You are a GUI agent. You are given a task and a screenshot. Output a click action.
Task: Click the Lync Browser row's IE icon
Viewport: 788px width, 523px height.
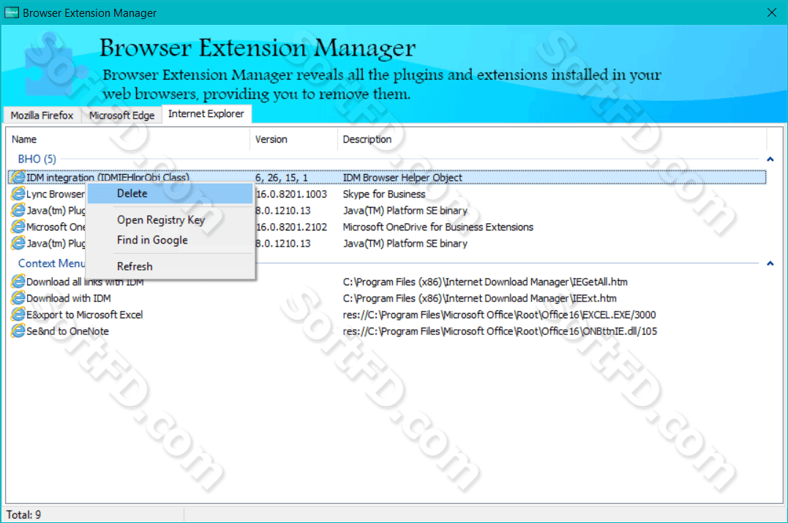click(18, 194)
